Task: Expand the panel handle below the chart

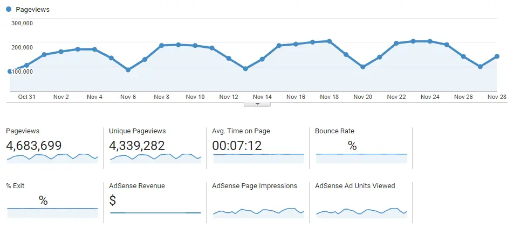Action: point(257,104)
